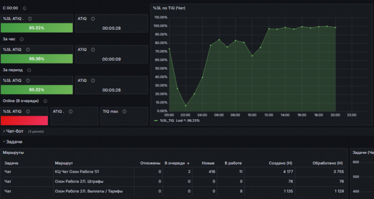The height and width of the screenshot is (199, 374).
Task: Select row "КЦ Чат Озон Работа 1Л"
Action: click(x=174, y=172)
